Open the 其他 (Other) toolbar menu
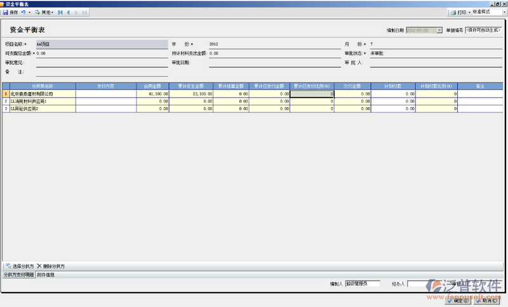 coord(44,12)
